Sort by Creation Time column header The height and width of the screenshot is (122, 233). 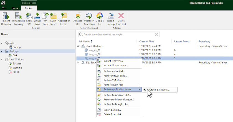[147, 42]
